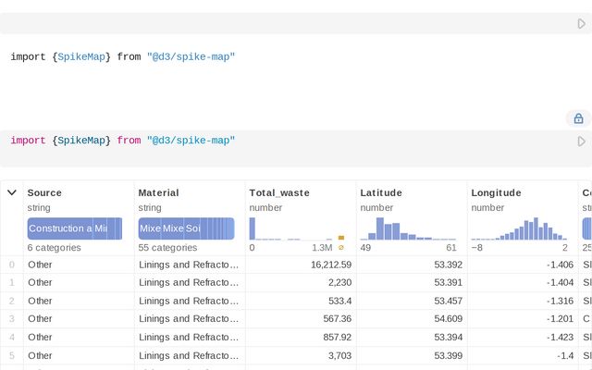Select row index 1

point(12,282)
